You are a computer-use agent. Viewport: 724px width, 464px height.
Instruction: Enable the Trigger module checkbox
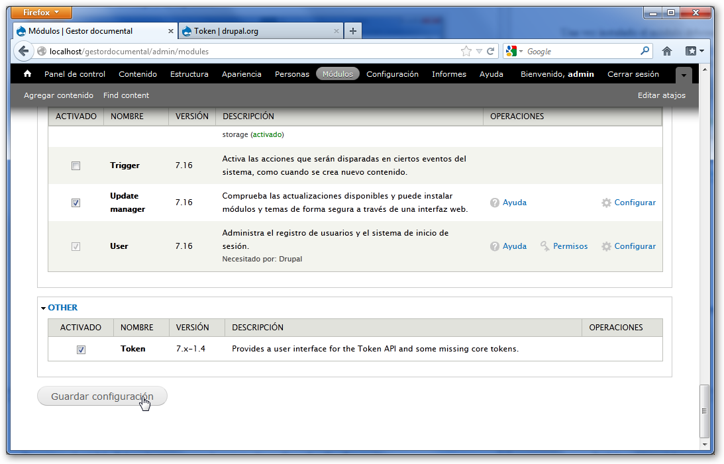[x=76, y=165]
